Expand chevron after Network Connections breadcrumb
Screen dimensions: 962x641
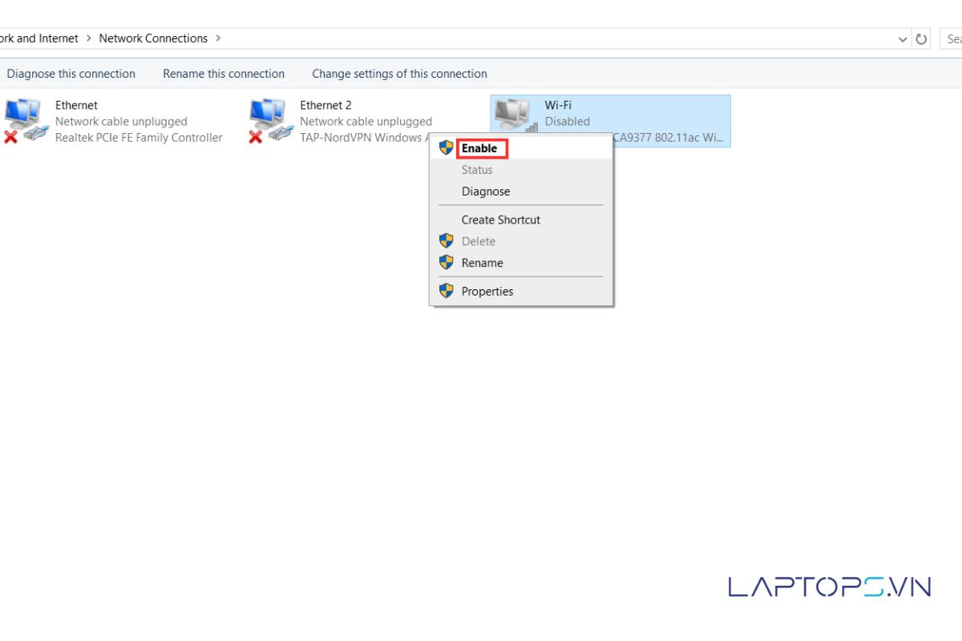tap(218, 38)
